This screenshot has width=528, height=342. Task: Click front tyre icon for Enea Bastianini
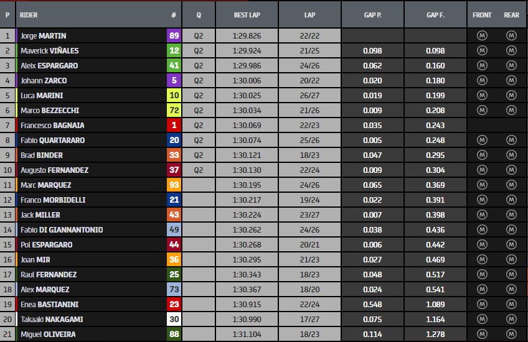(x=482, y=304)
